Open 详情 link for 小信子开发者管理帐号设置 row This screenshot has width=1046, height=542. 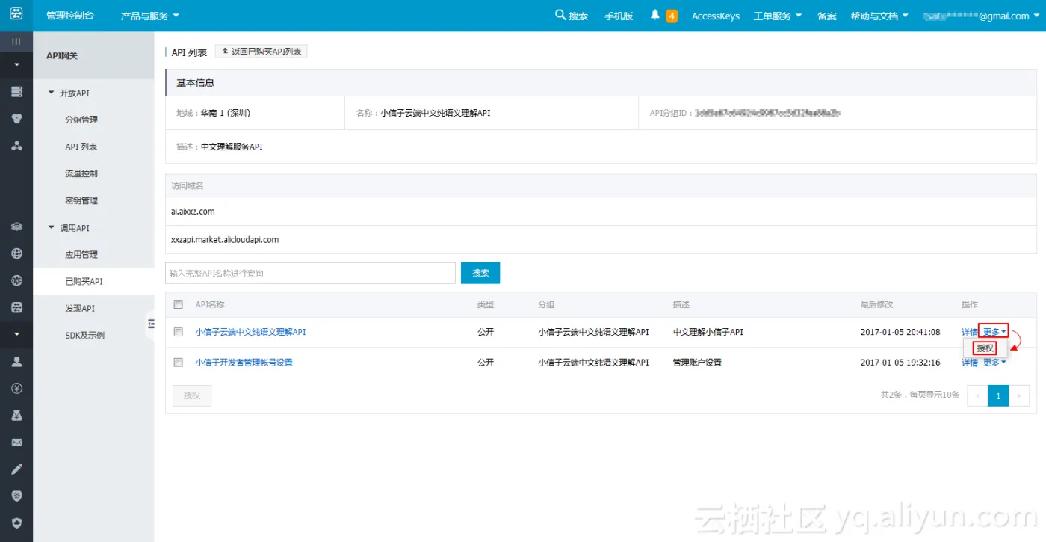tap(970, 362)
